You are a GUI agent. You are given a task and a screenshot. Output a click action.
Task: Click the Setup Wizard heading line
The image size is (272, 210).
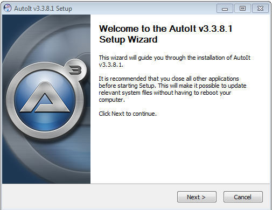point(128,39)
